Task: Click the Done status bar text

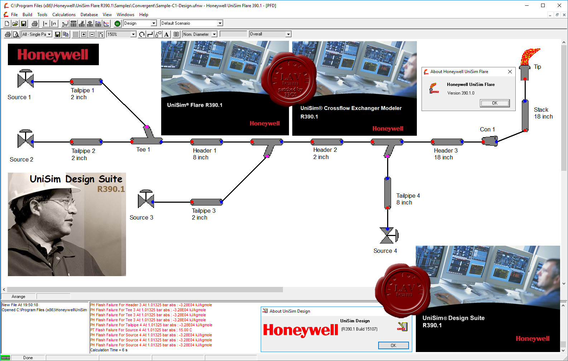Action: [x=28, y=358]
